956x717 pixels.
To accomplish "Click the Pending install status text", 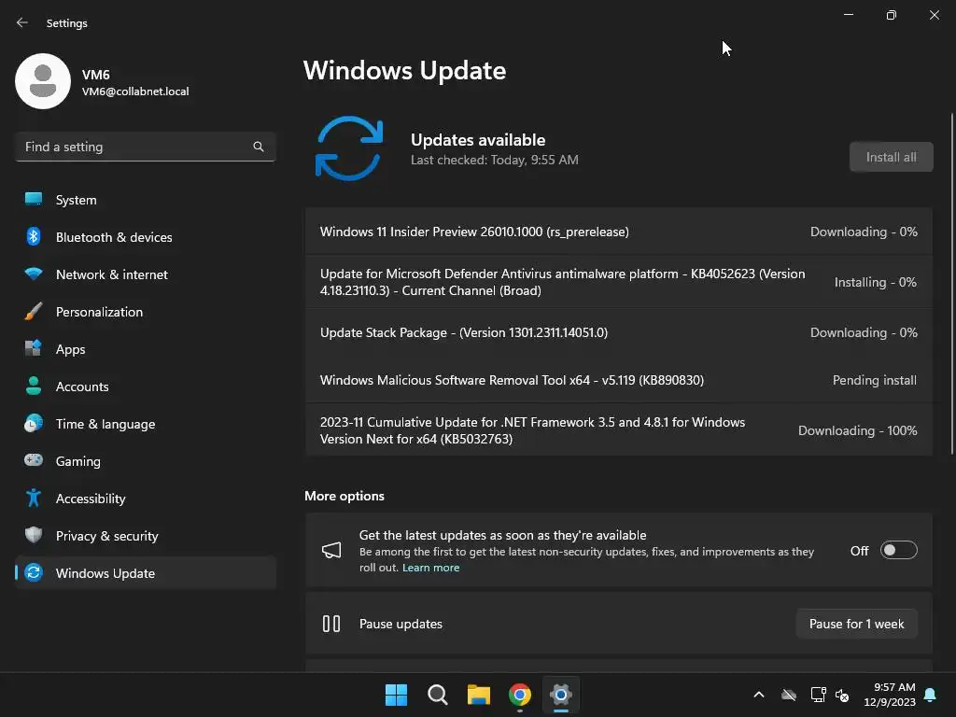I will point(874,380).
